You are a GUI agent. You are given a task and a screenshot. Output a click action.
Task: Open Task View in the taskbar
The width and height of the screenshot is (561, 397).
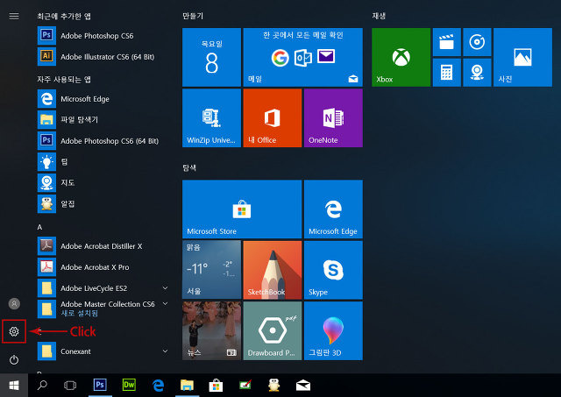(70, 386)
